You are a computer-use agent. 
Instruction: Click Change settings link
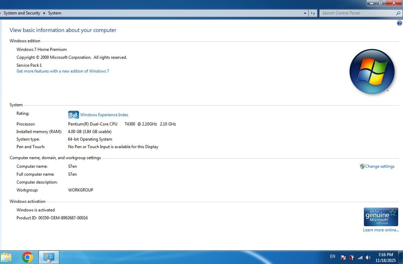[x=380, y=166]
